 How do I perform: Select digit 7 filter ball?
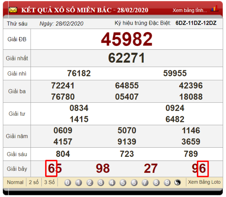coord(145,183)
